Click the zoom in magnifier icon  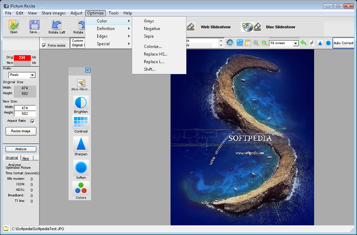256,43
